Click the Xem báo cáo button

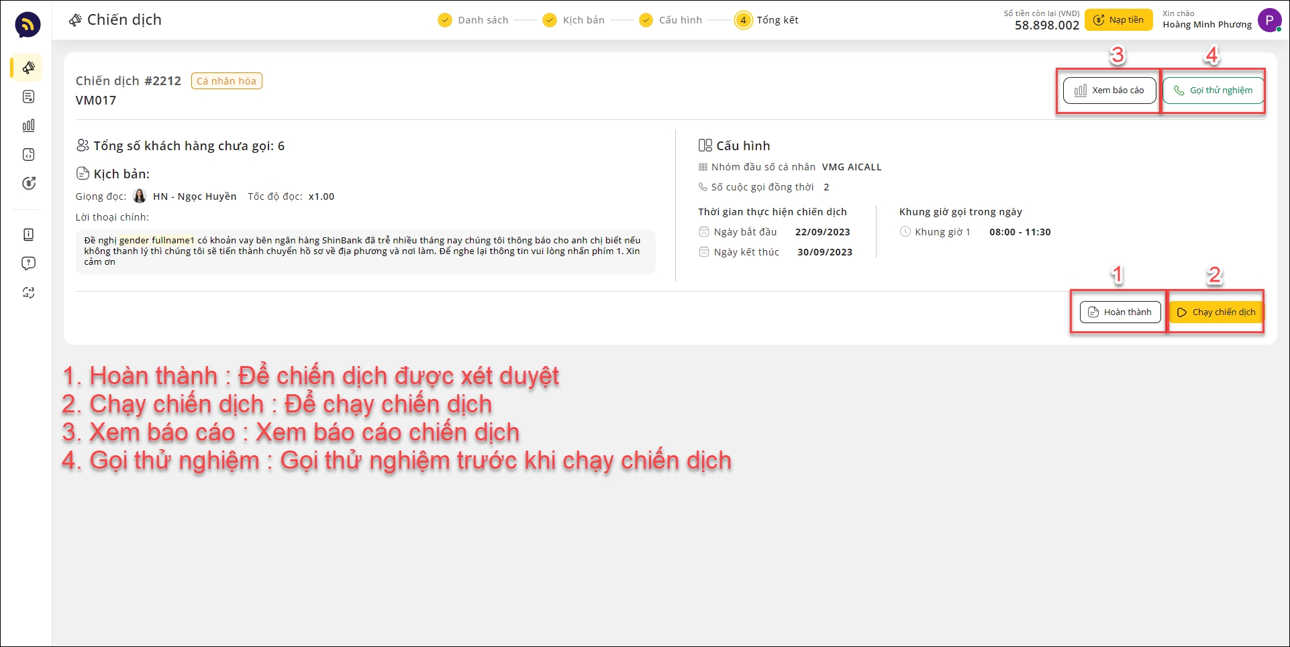pyautogui.click(x=1109, y=91)
